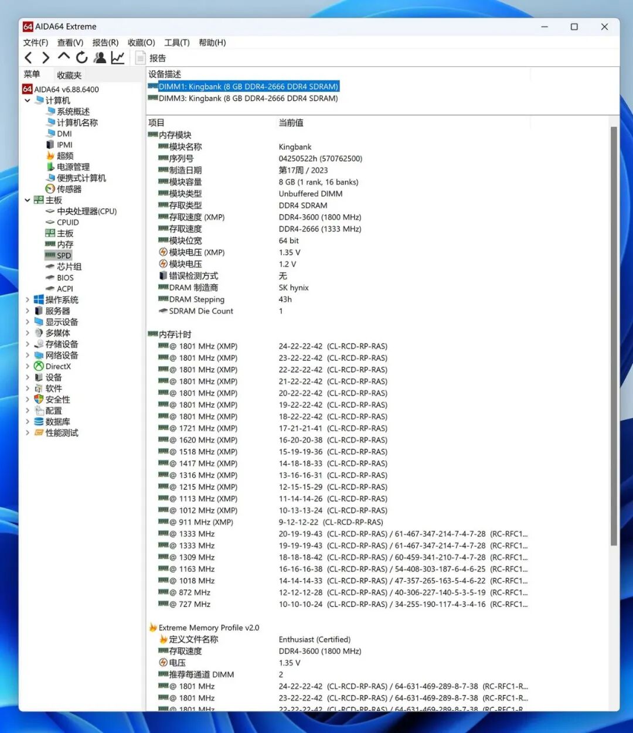This screenshot has height=733, width=633.
Task: Select 系统概述 in the tree
Action: (68, 111)
